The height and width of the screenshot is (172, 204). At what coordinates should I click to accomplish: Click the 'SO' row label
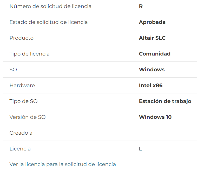click(x=13, y=70)
